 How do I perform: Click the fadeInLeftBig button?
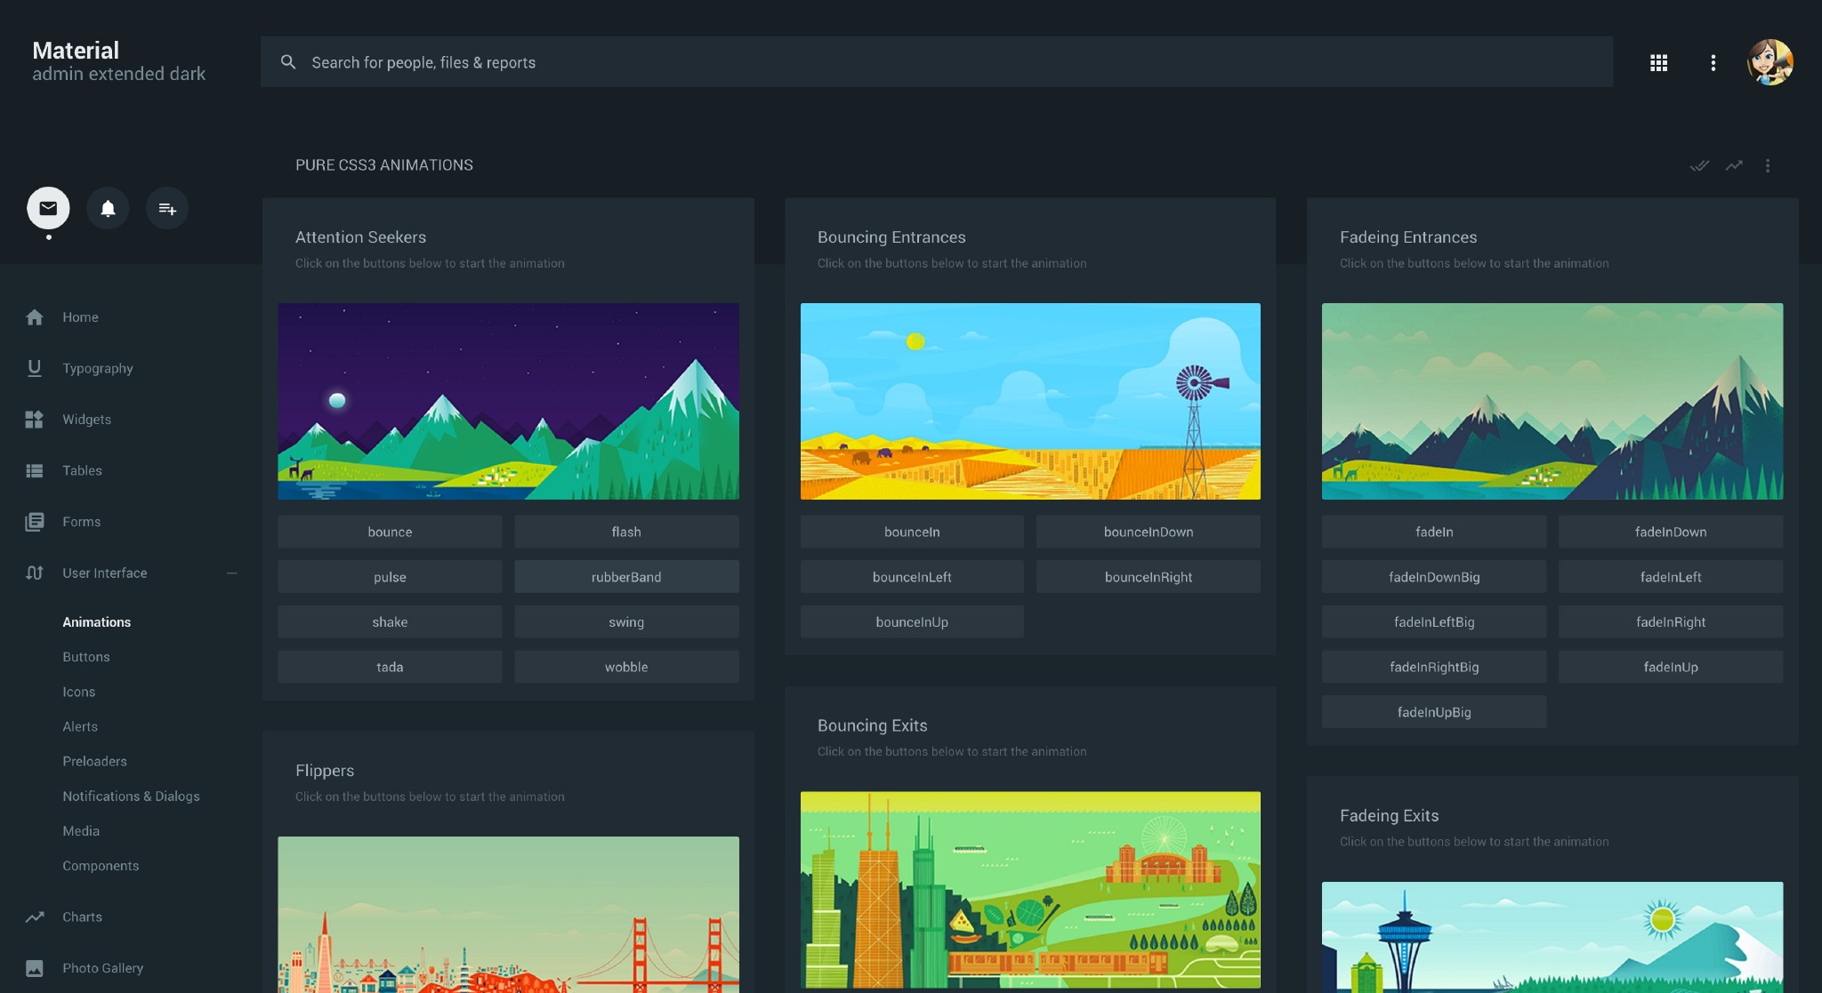click(x=1434, y=622)
